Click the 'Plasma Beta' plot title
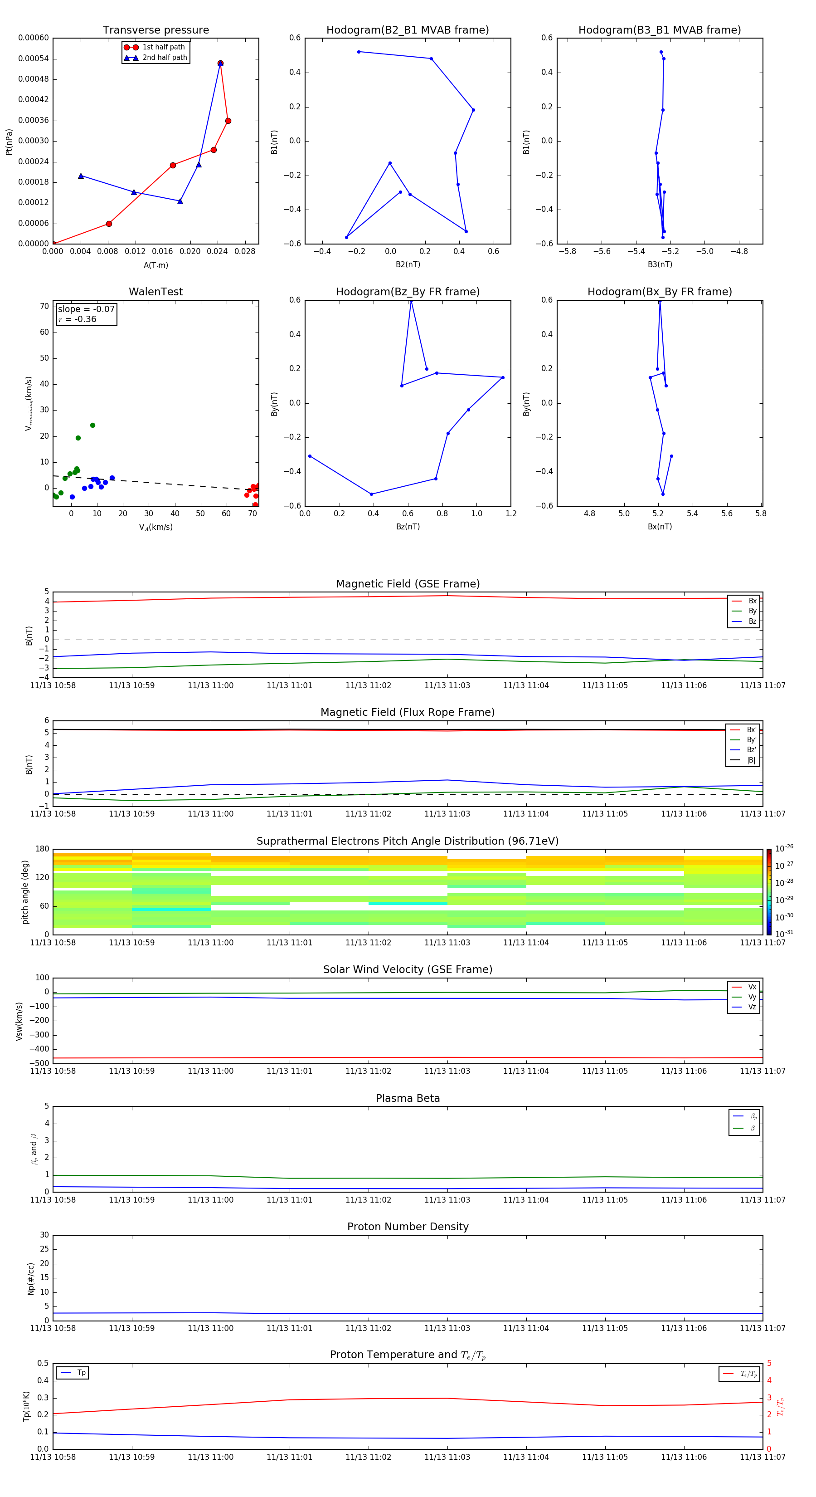The image size is (816, 1497). click(x=408, y=1099)
